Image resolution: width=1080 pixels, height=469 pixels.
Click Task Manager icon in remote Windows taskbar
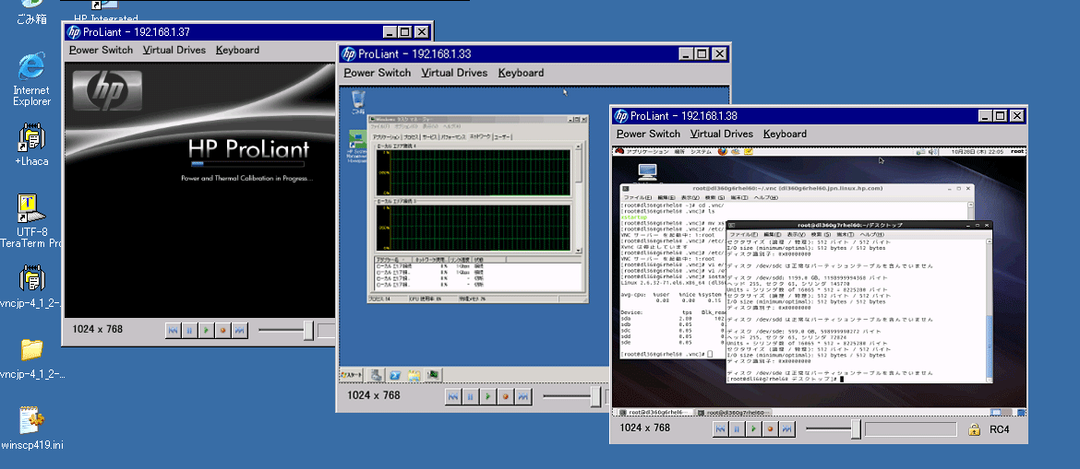433,375
